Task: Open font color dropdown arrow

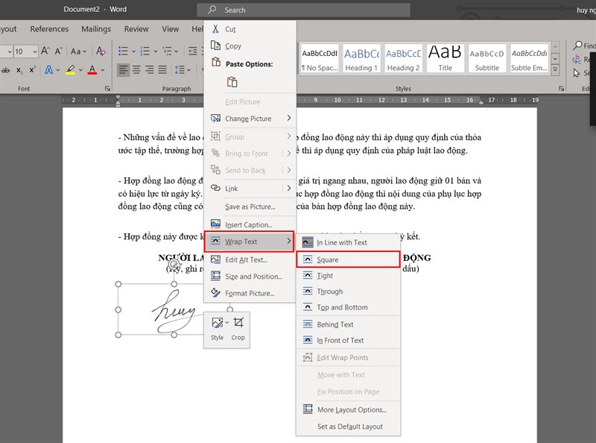Action: [103, 70]
